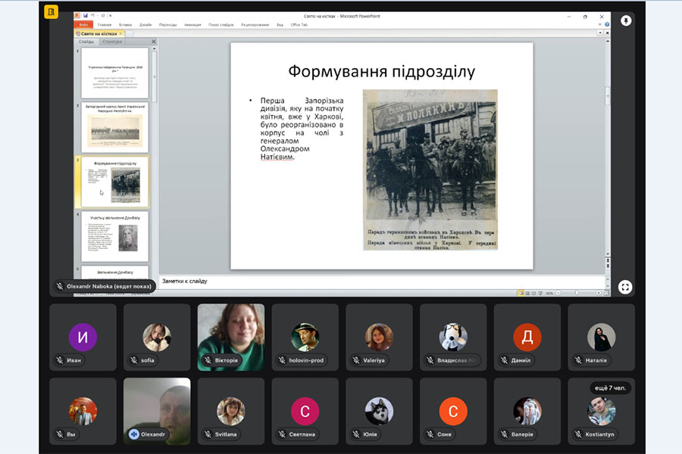Open the 'ещё 7 чел.' participants overflow
The width and height of the screenshot is (682, 454).
[610, 388]
